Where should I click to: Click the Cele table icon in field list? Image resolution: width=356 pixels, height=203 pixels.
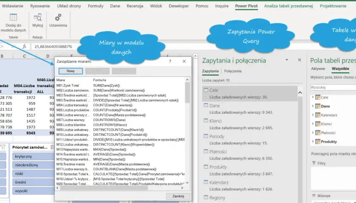click(317, 97)
